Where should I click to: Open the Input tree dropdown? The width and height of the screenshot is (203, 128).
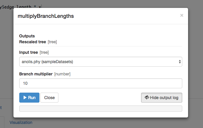[x=100, y=62]
